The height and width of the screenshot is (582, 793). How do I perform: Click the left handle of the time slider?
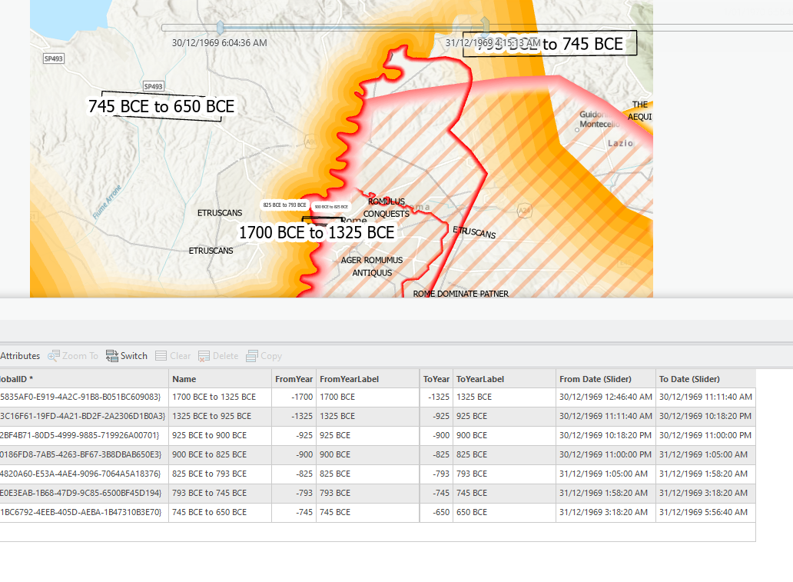[x=220, y=27]
